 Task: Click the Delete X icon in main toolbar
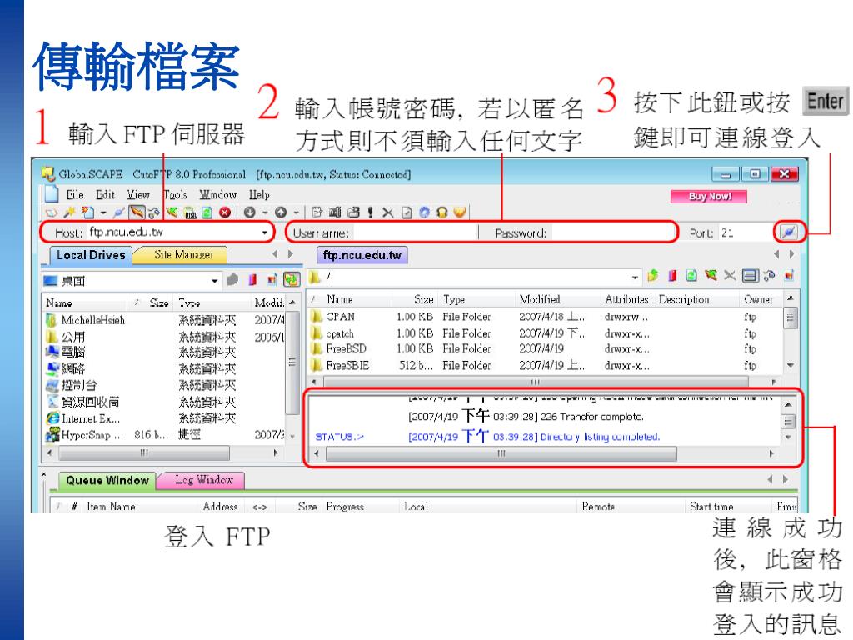387,212
